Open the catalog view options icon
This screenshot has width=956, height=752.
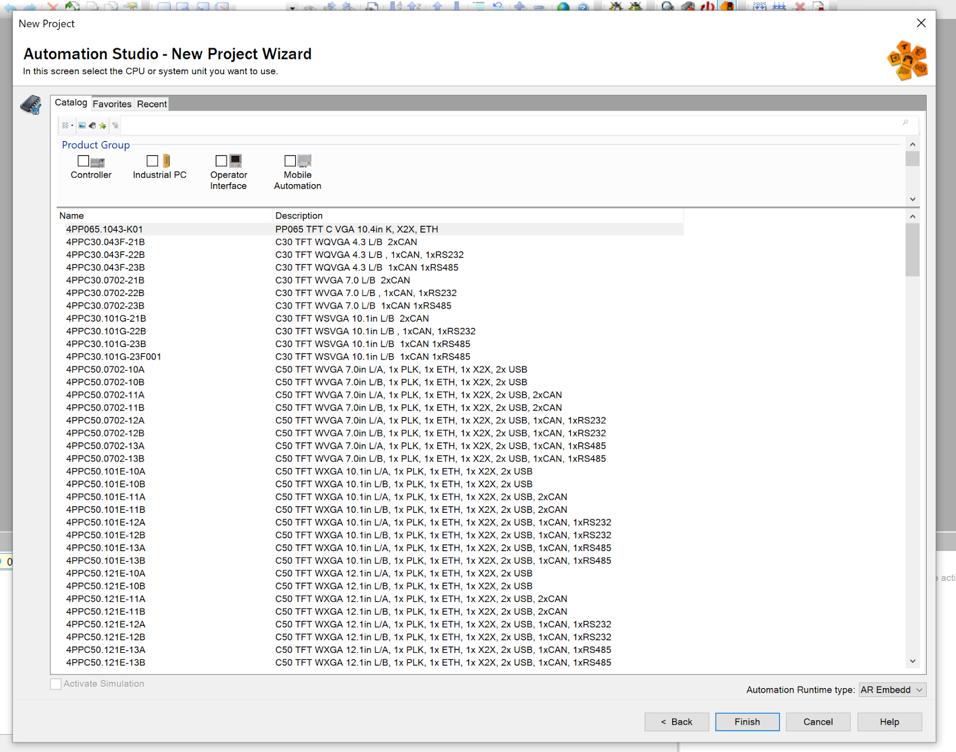65,126
